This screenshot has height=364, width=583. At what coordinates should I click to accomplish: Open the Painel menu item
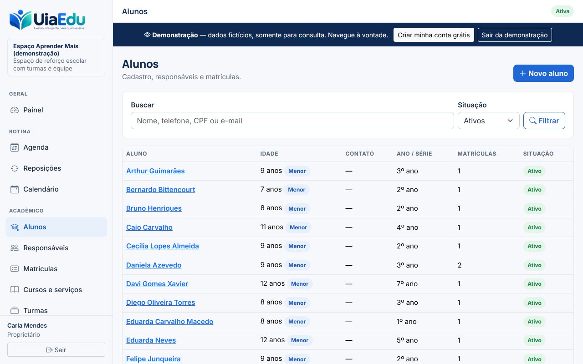(56, 110)
